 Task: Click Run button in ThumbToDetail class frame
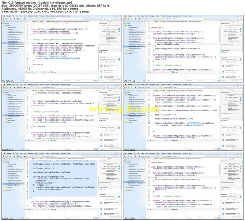[x=132, y=19]
